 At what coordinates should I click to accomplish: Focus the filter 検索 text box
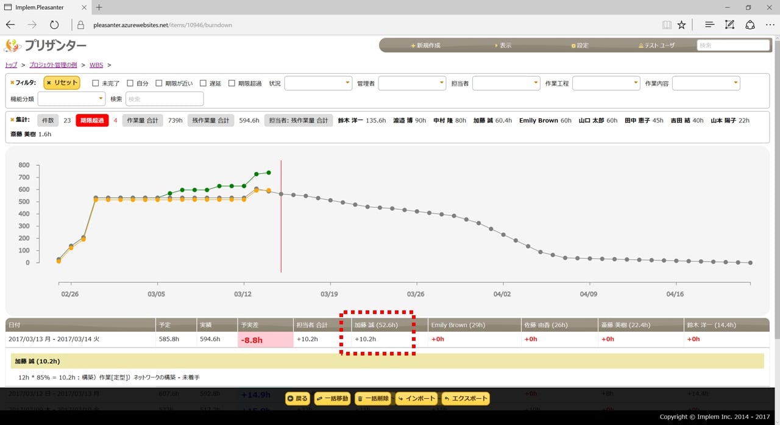(x=165, y=99)
